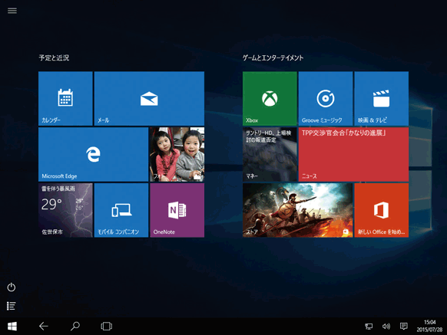This screenshot has height=335, width=447.
Task: Open the Photos tile with children
Action: [177, 154]
